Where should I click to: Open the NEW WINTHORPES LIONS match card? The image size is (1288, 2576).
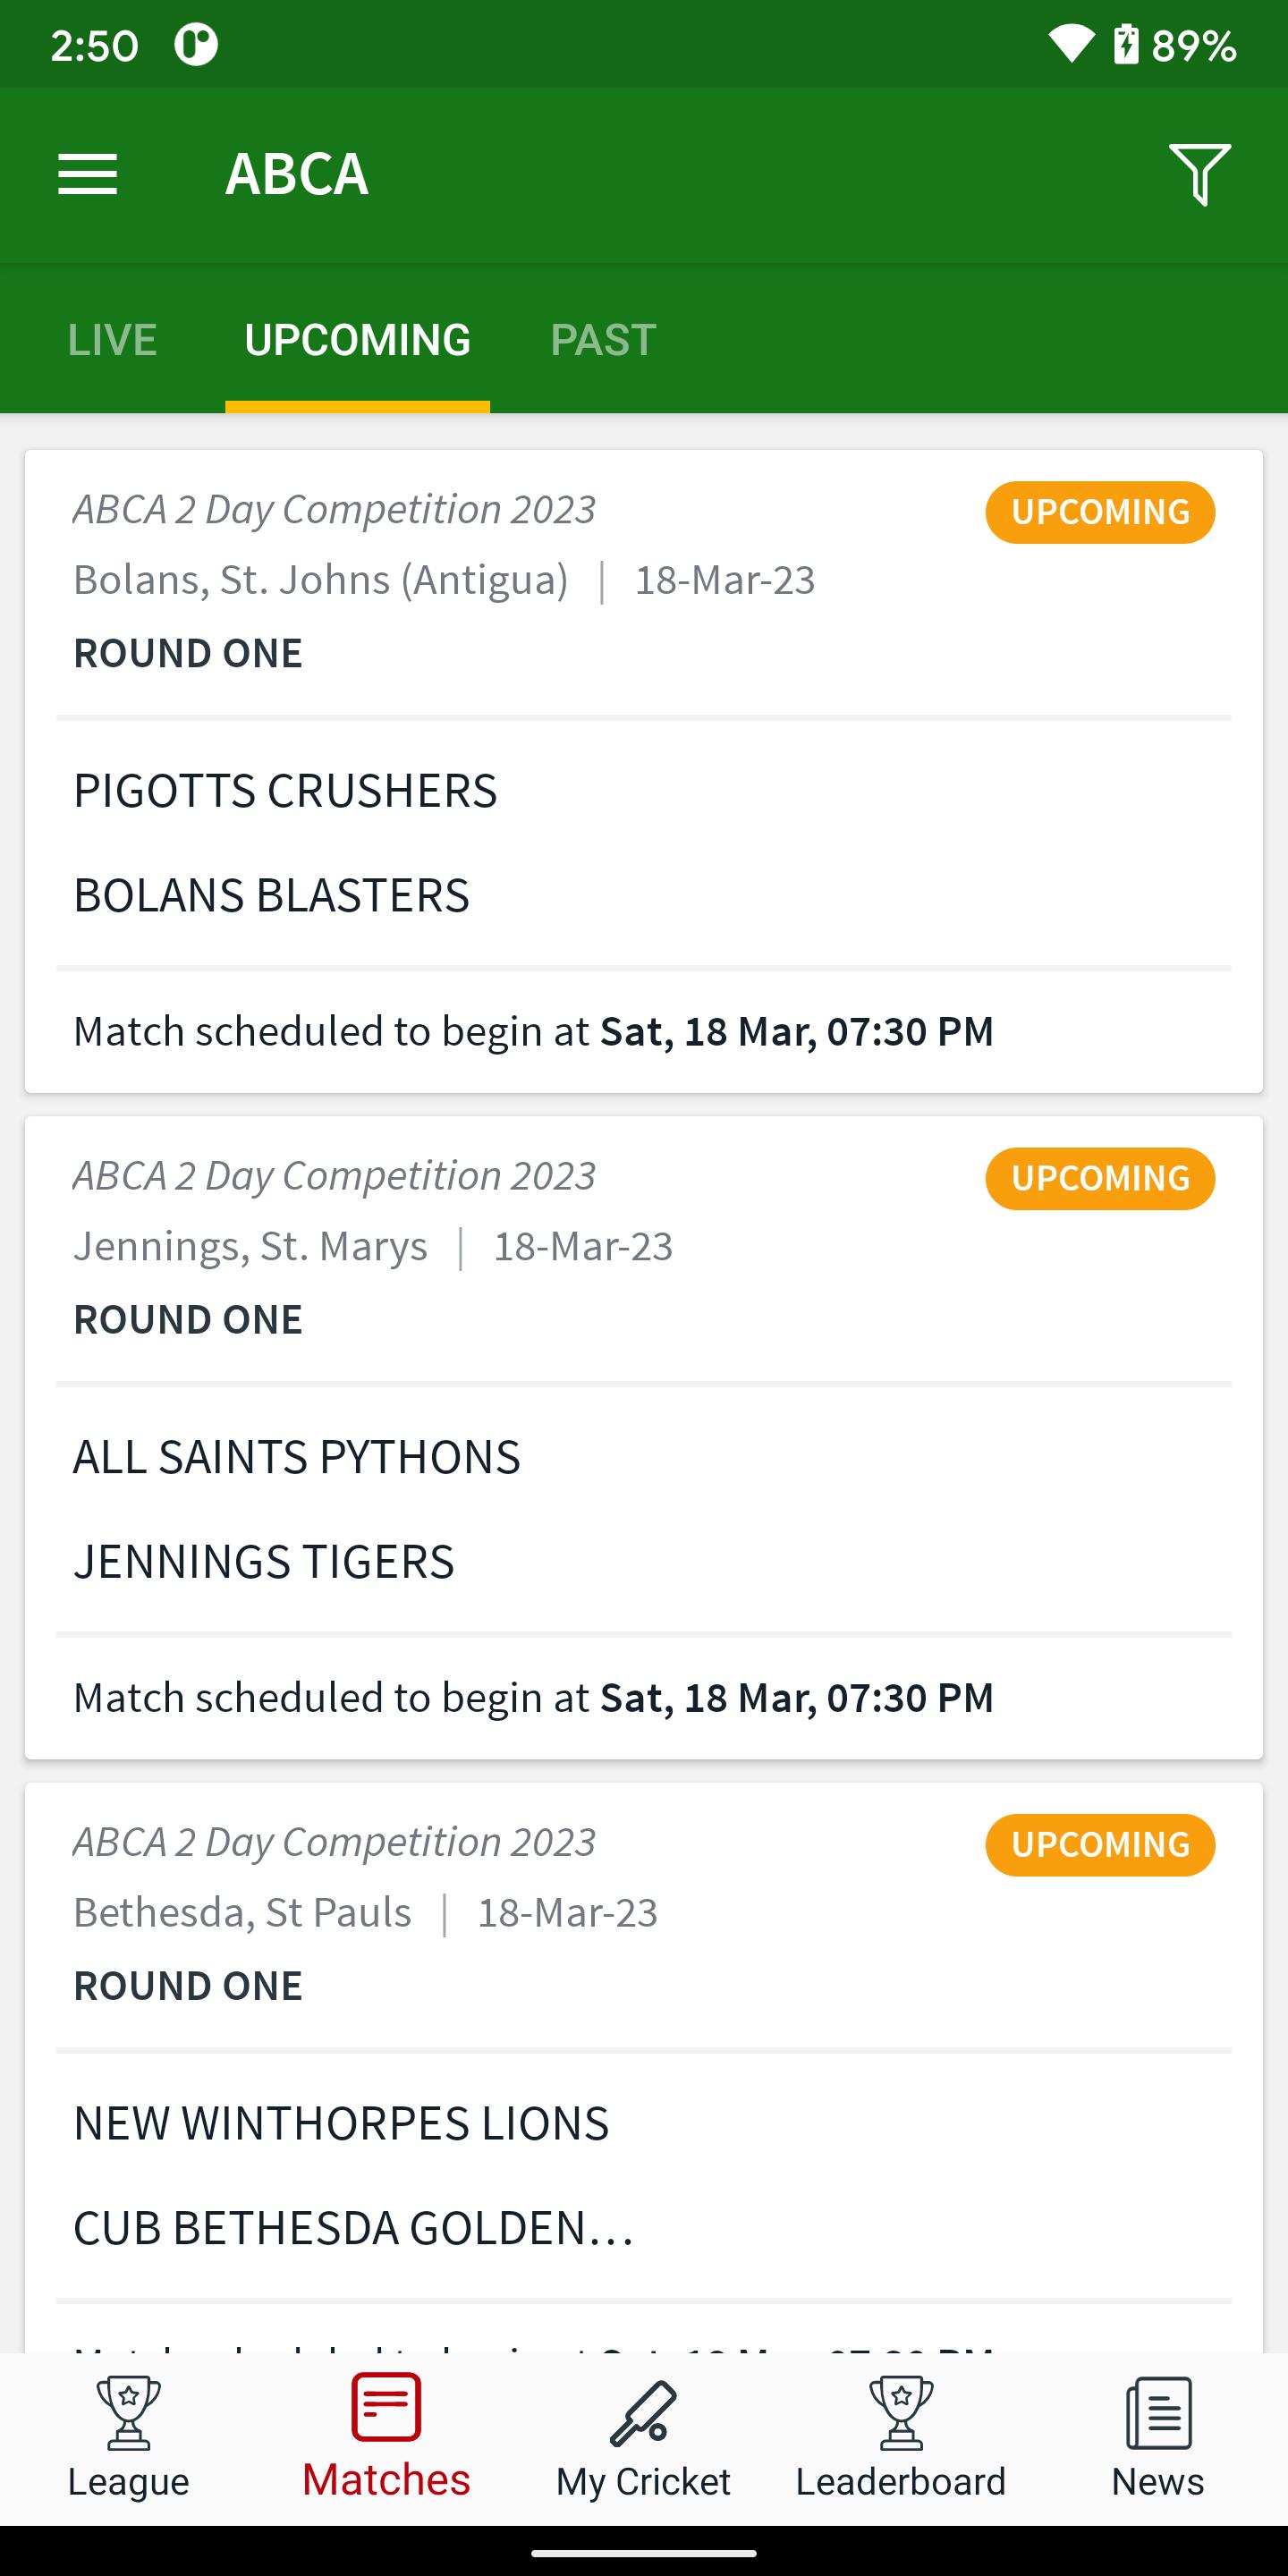tap(643, 2068)
